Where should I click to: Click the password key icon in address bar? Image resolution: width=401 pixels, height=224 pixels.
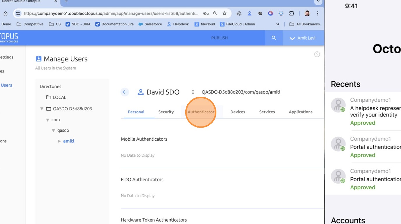[206, 13]
